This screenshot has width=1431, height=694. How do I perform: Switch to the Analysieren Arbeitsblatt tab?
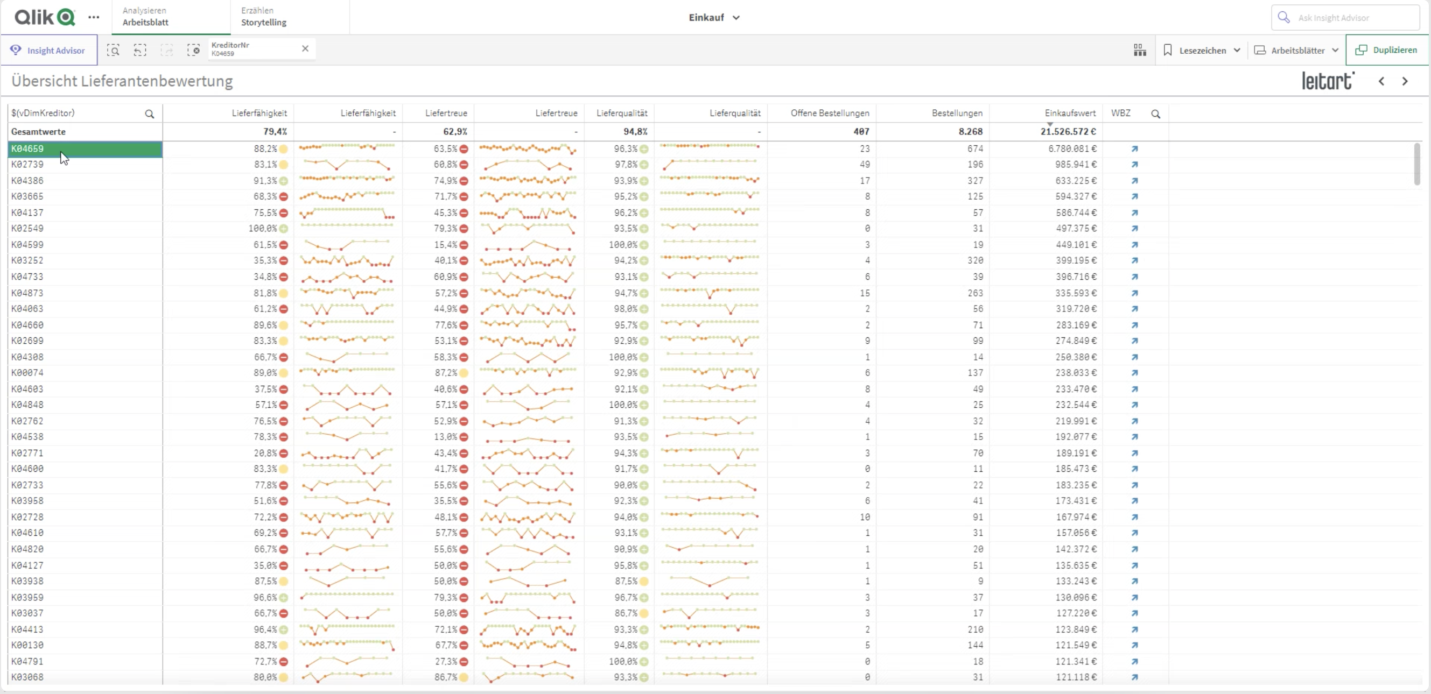click(x=145, y=17)
